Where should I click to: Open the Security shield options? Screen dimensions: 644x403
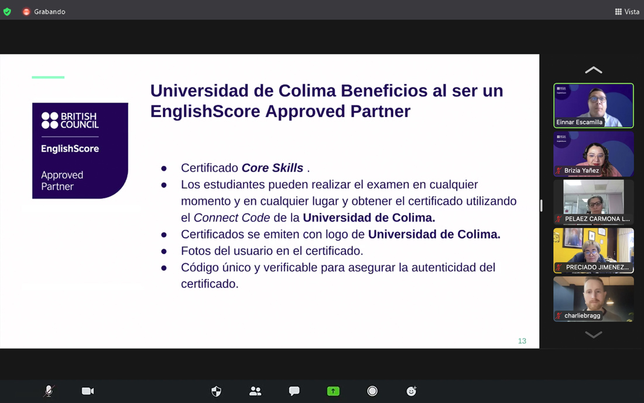[x=216, y=391]
